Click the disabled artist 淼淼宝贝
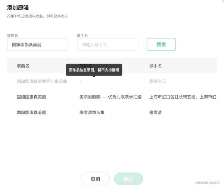Screen dimensions: 224x189 click(x=158, y=81)
